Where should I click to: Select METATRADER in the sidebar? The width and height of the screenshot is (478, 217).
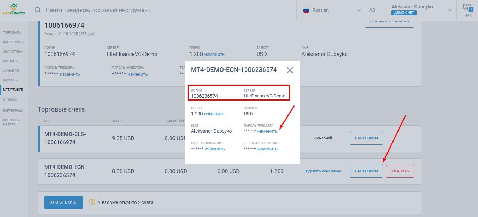point(13,90)
